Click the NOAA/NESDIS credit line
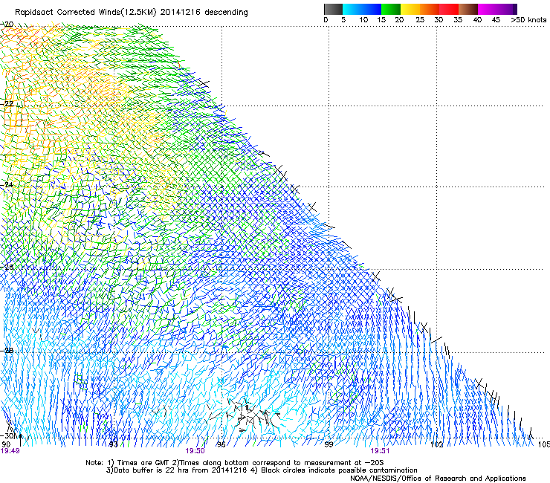This screenshot has height=483, width=550. [x=438, y=479]
